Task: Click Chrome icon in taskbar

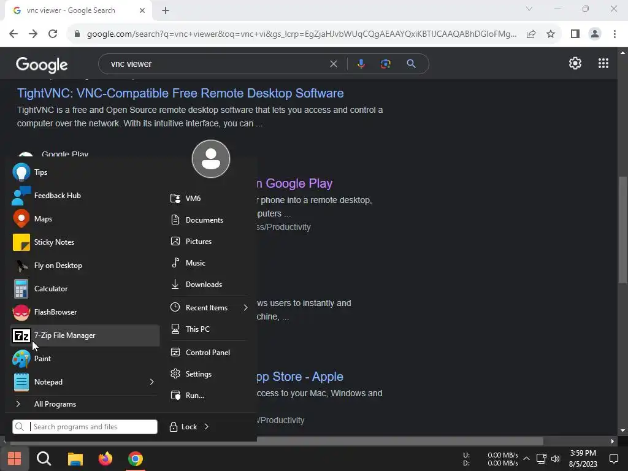Action: point(136,459)
